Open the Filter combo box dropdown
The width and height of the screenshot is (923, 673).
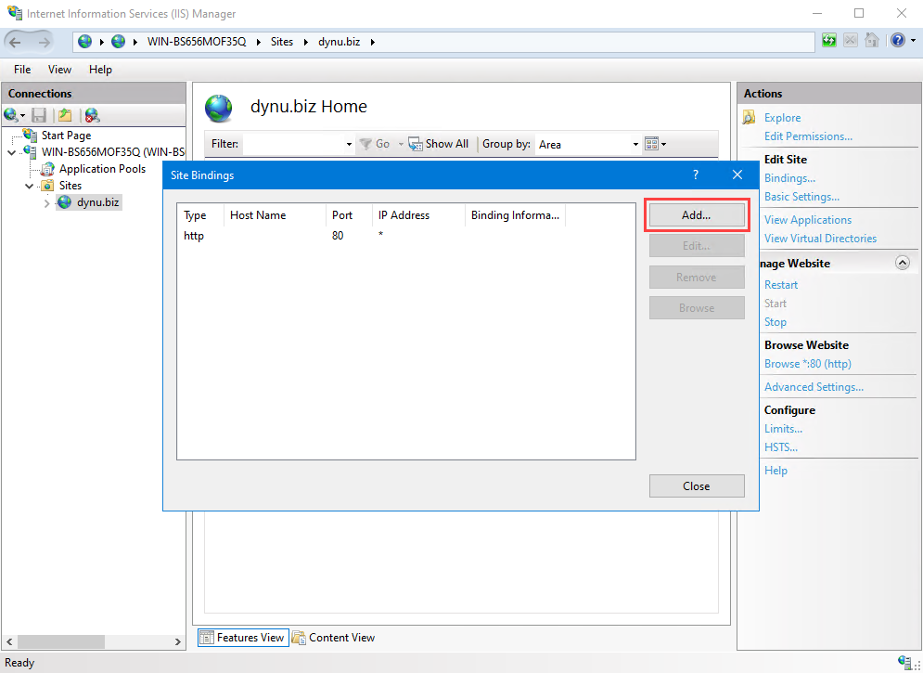point(349,144)
